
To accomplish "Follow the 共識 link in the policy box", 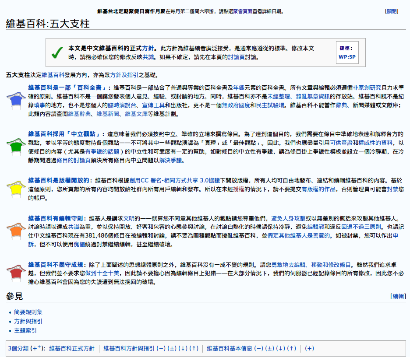I will [148, 57].
